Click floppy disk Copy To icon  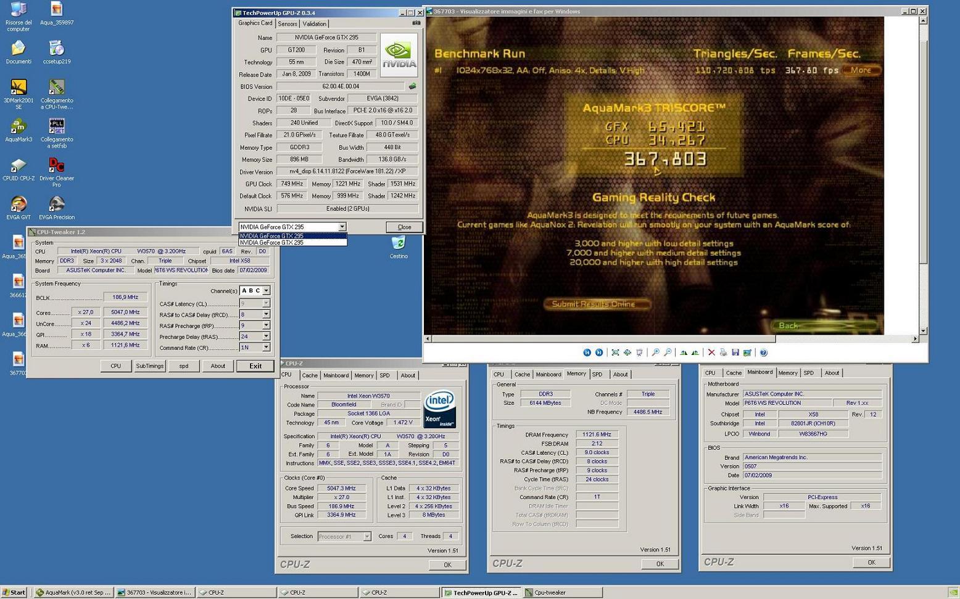[735, 352]
